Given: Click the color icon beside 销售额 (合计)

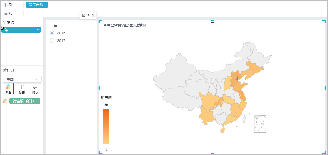Looking at the screenshot, I should tap(5, 101).
